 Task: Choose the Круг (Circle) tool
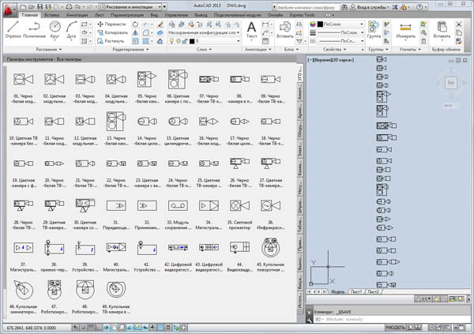coord(55,28)
